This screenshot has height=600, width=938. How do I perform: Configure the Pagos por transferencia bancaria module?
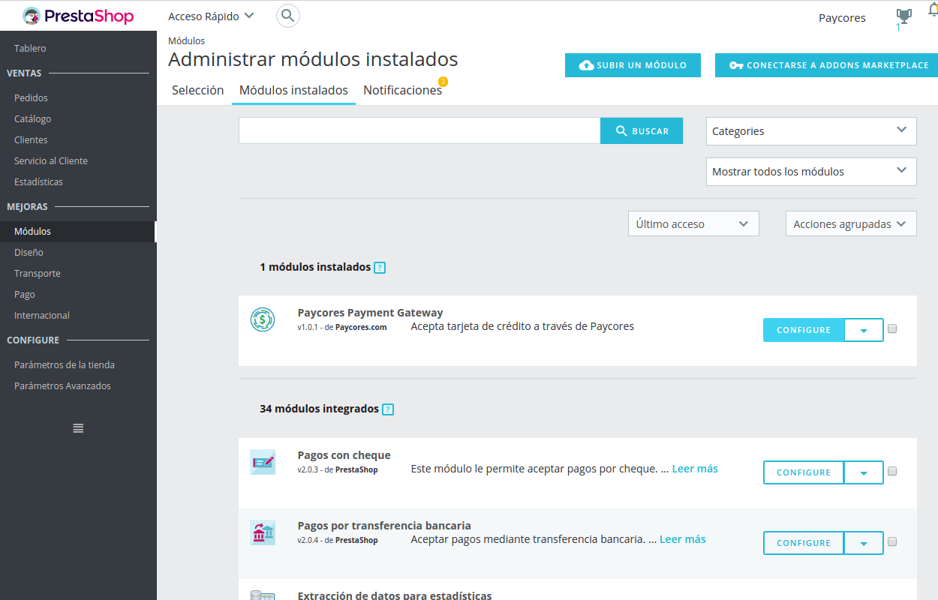(804, 543)
